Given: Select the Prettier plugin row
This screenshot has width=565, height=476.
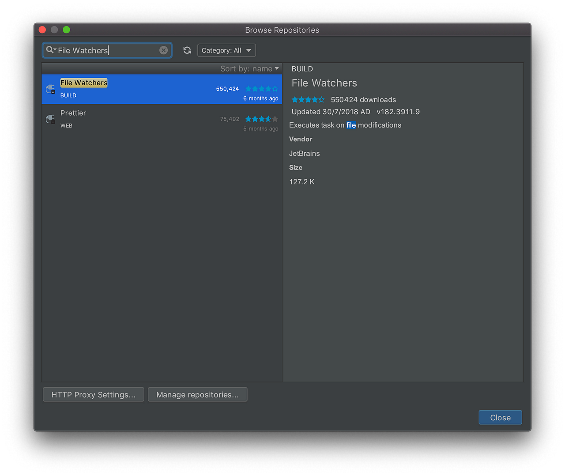Looking at the screenshot, I should [162, 119].
